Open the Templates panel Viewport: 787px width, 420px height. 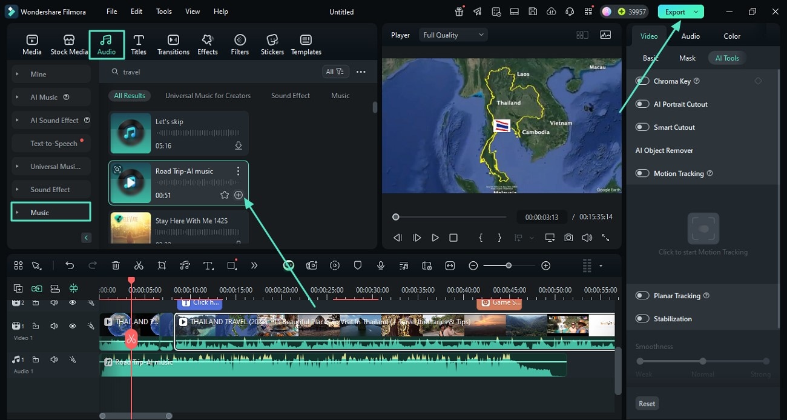point(306,45)
